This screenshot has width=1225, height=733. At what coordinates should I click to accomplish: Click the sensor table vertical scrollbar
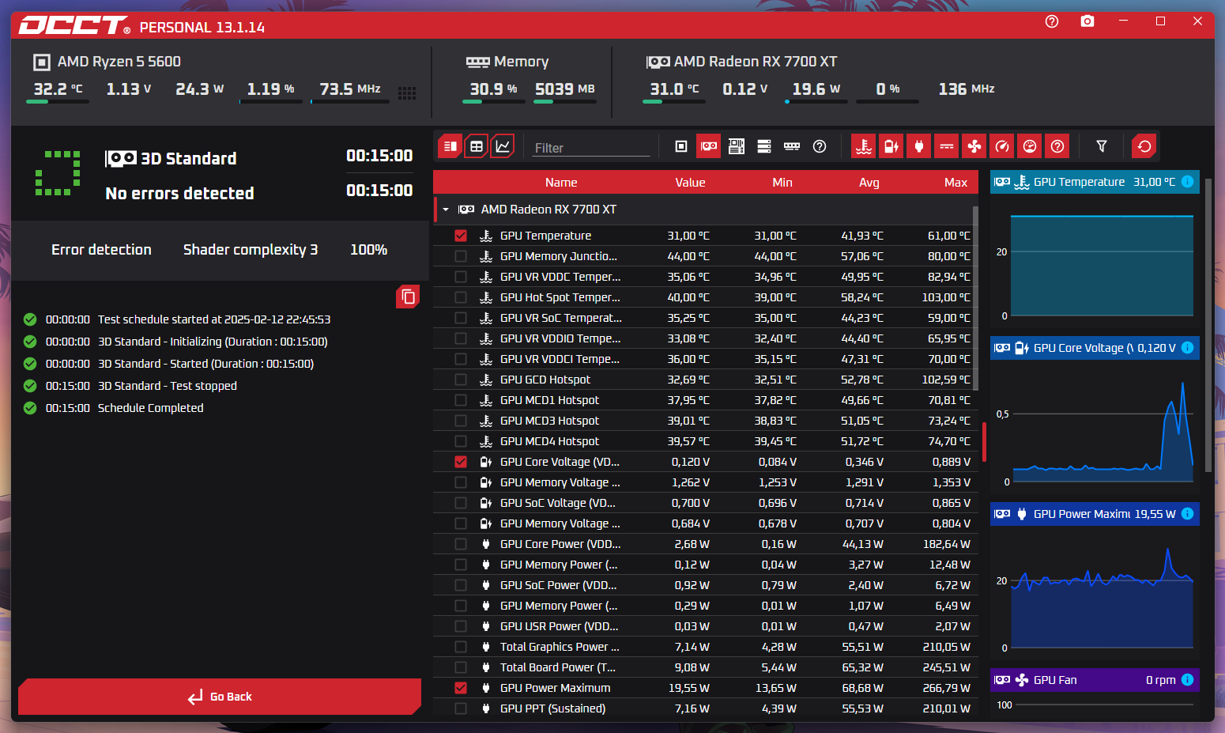pyautogui.click(x=975, y=298)
